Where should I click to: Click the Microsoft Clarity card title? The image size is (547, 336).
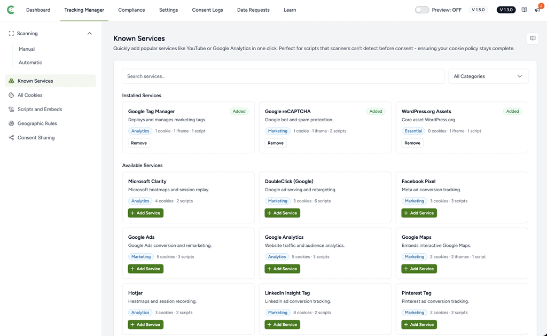tap(147, 182)
